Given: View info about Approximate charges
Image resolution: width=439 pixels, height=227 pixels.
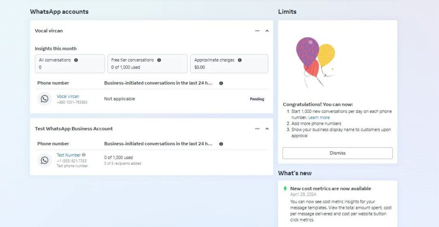Looking at the screenshot, I should click(x=240, y=60).
